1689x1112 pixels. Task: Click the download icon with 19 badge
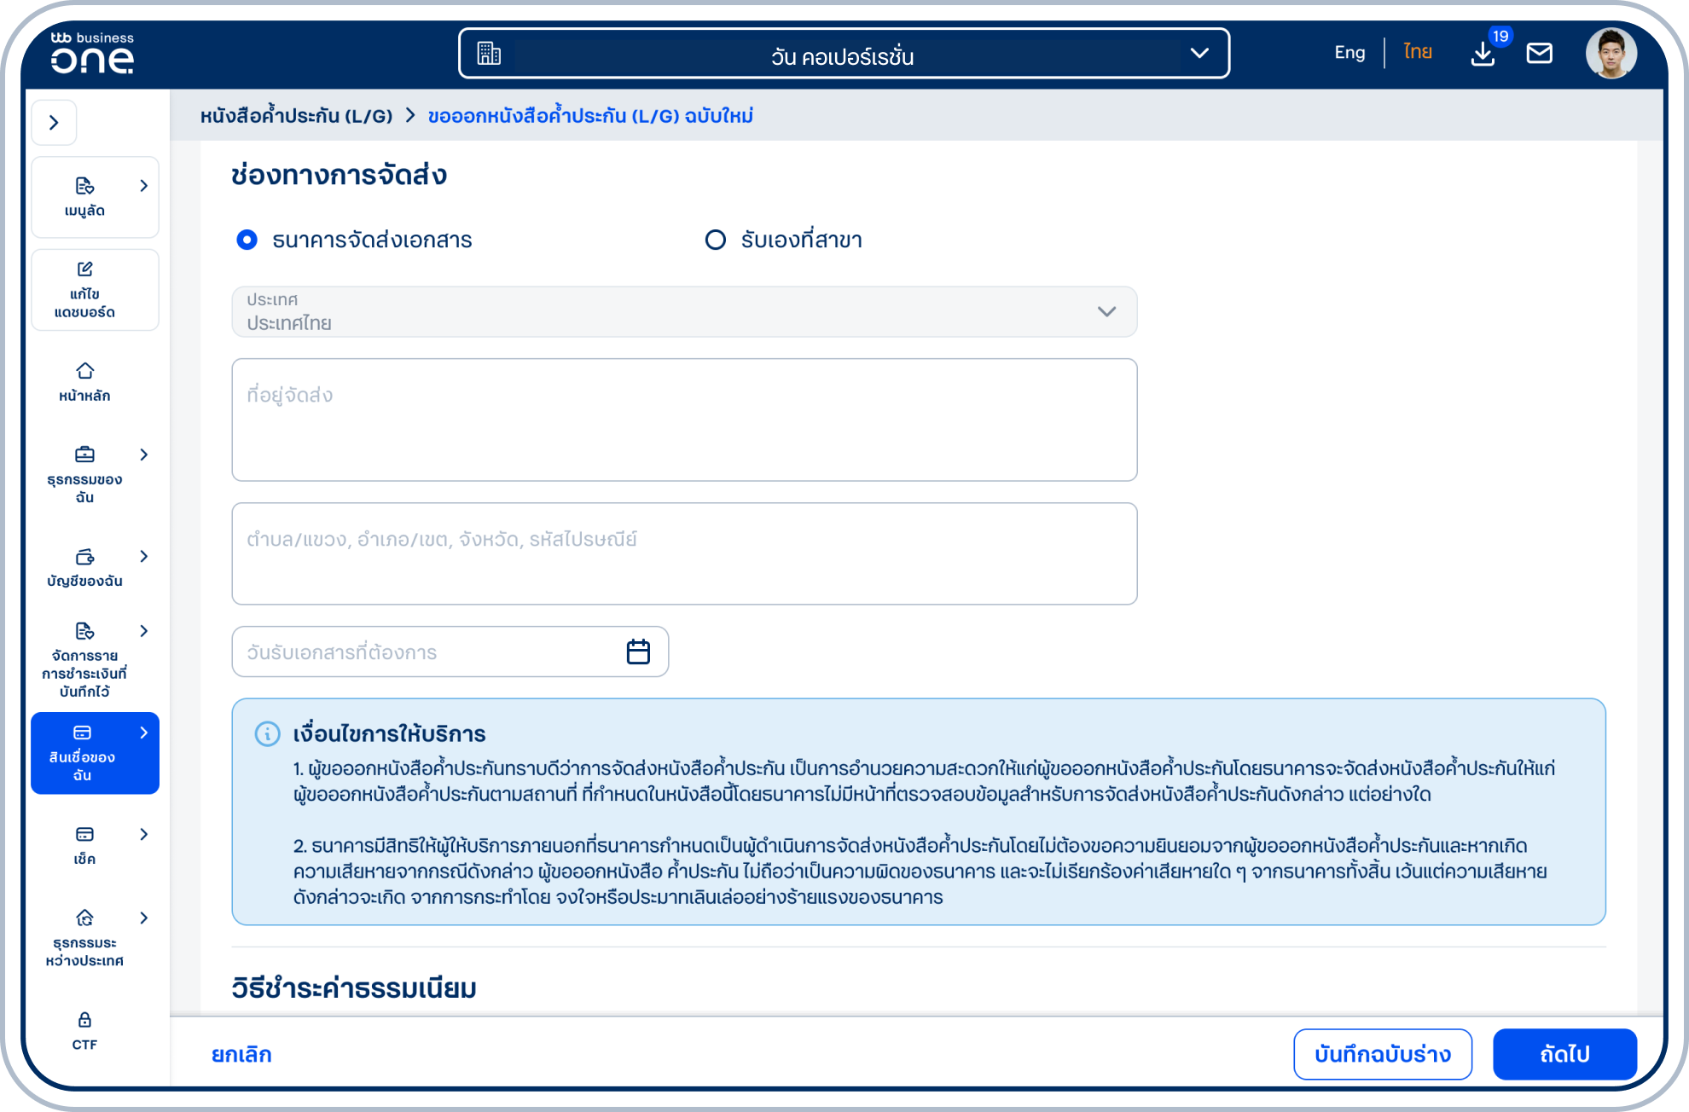point(1483,54)
